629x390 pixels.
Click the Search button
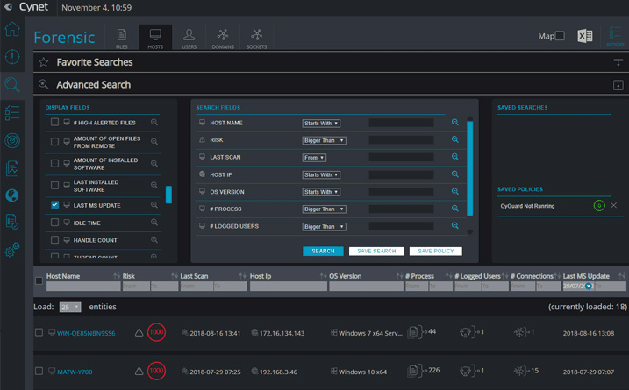click(x=323, y=252)
